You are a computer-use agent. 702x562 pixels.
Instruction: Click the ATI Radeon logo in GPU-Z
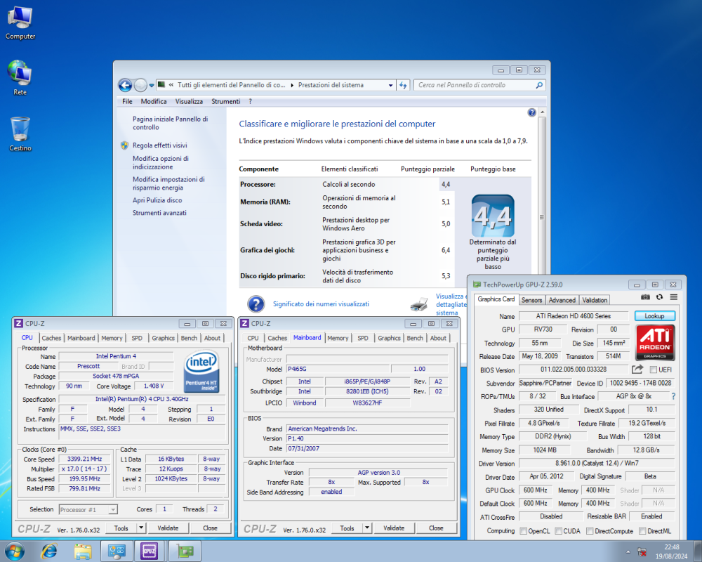(656, 339)
